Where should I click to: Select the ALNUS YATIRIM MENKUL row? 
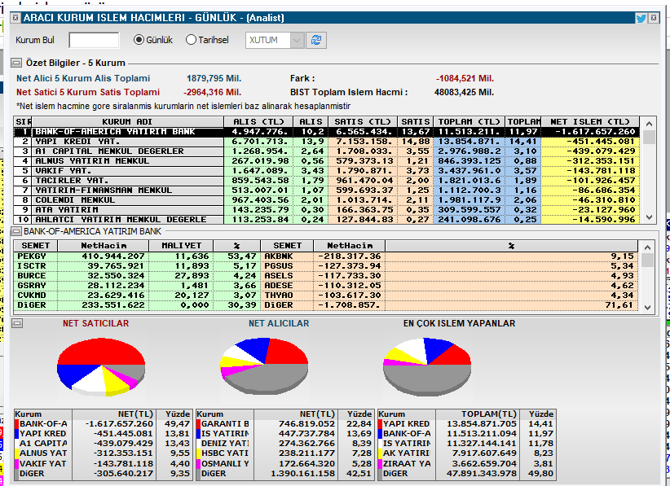click(327, 161)
